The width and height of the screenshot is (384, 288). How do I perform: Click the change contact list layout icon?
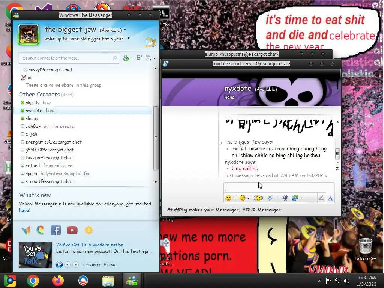pyautogui.click(x=139, y=58)
